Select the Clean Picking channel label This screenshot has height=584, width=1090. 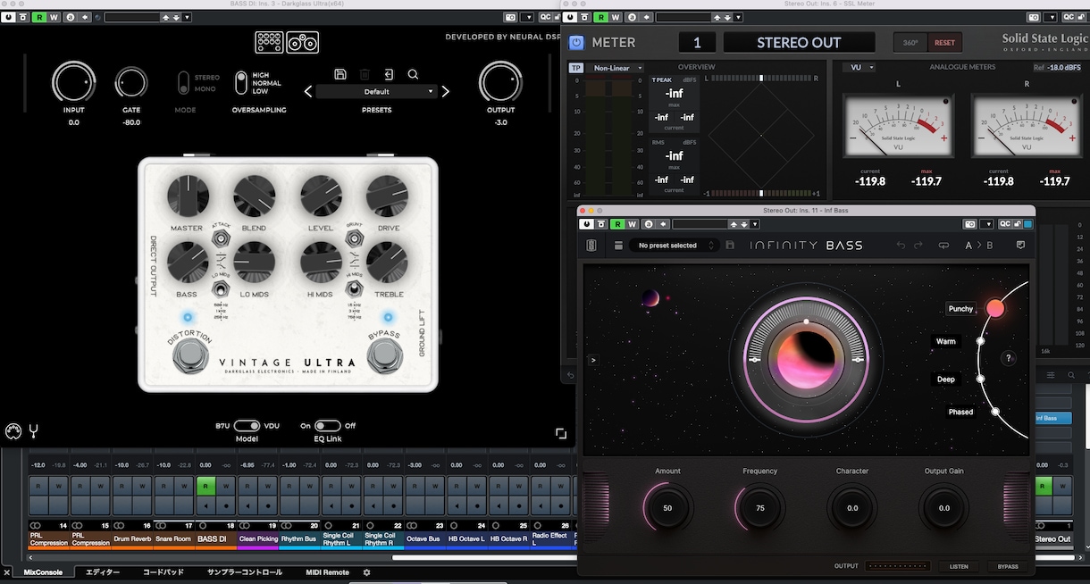tap(258, 539)
